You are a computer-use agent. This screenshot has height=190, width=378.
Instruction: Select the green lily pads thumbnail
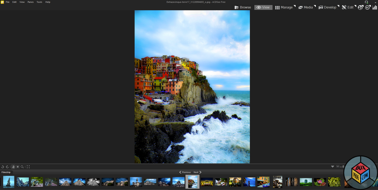point(334,182)
